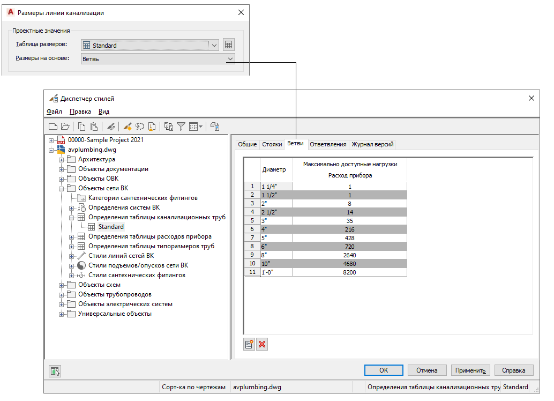
Task: Select the Универсальные объекты folder
Action: tap(115, 314)
